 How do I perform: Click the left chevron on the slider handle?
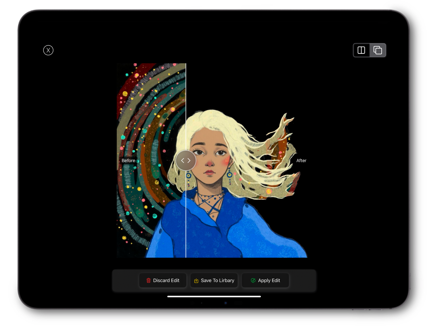(183, 160)
